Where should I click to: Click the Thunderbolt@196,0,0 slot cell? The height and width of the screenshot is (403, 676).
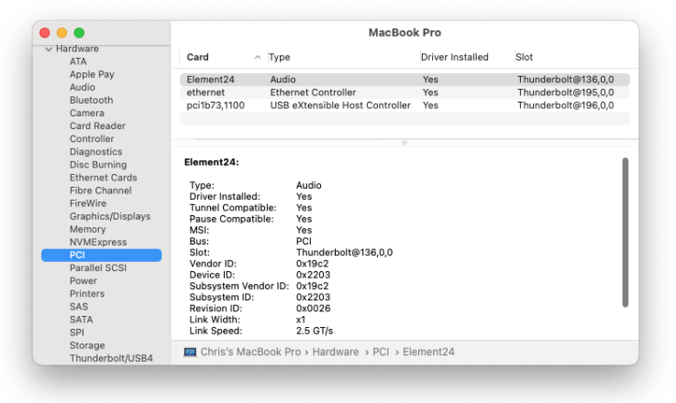(x=566, y=105)
